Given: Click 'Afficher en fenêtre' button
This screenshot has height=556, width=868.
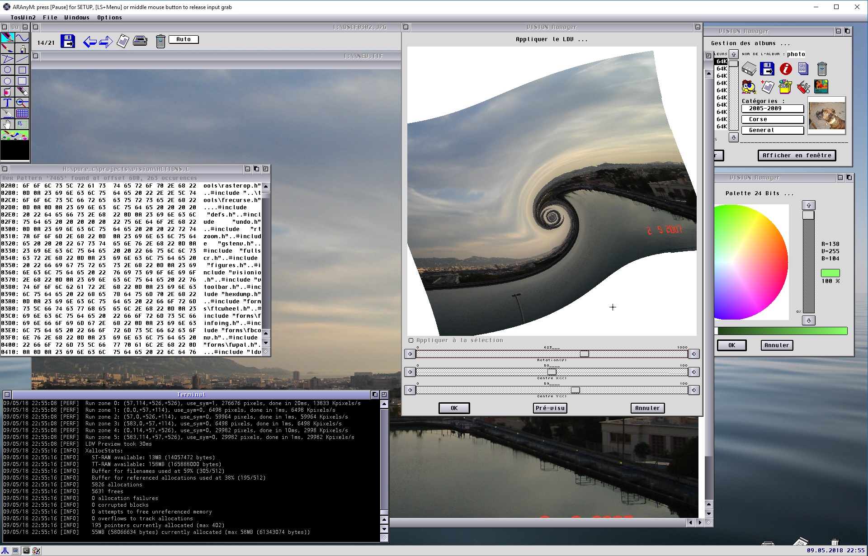Looking at the screenshot, I should 797,155.
